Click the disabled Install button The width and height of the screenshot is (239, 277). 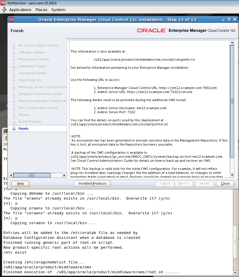click(x=205, y=183)
